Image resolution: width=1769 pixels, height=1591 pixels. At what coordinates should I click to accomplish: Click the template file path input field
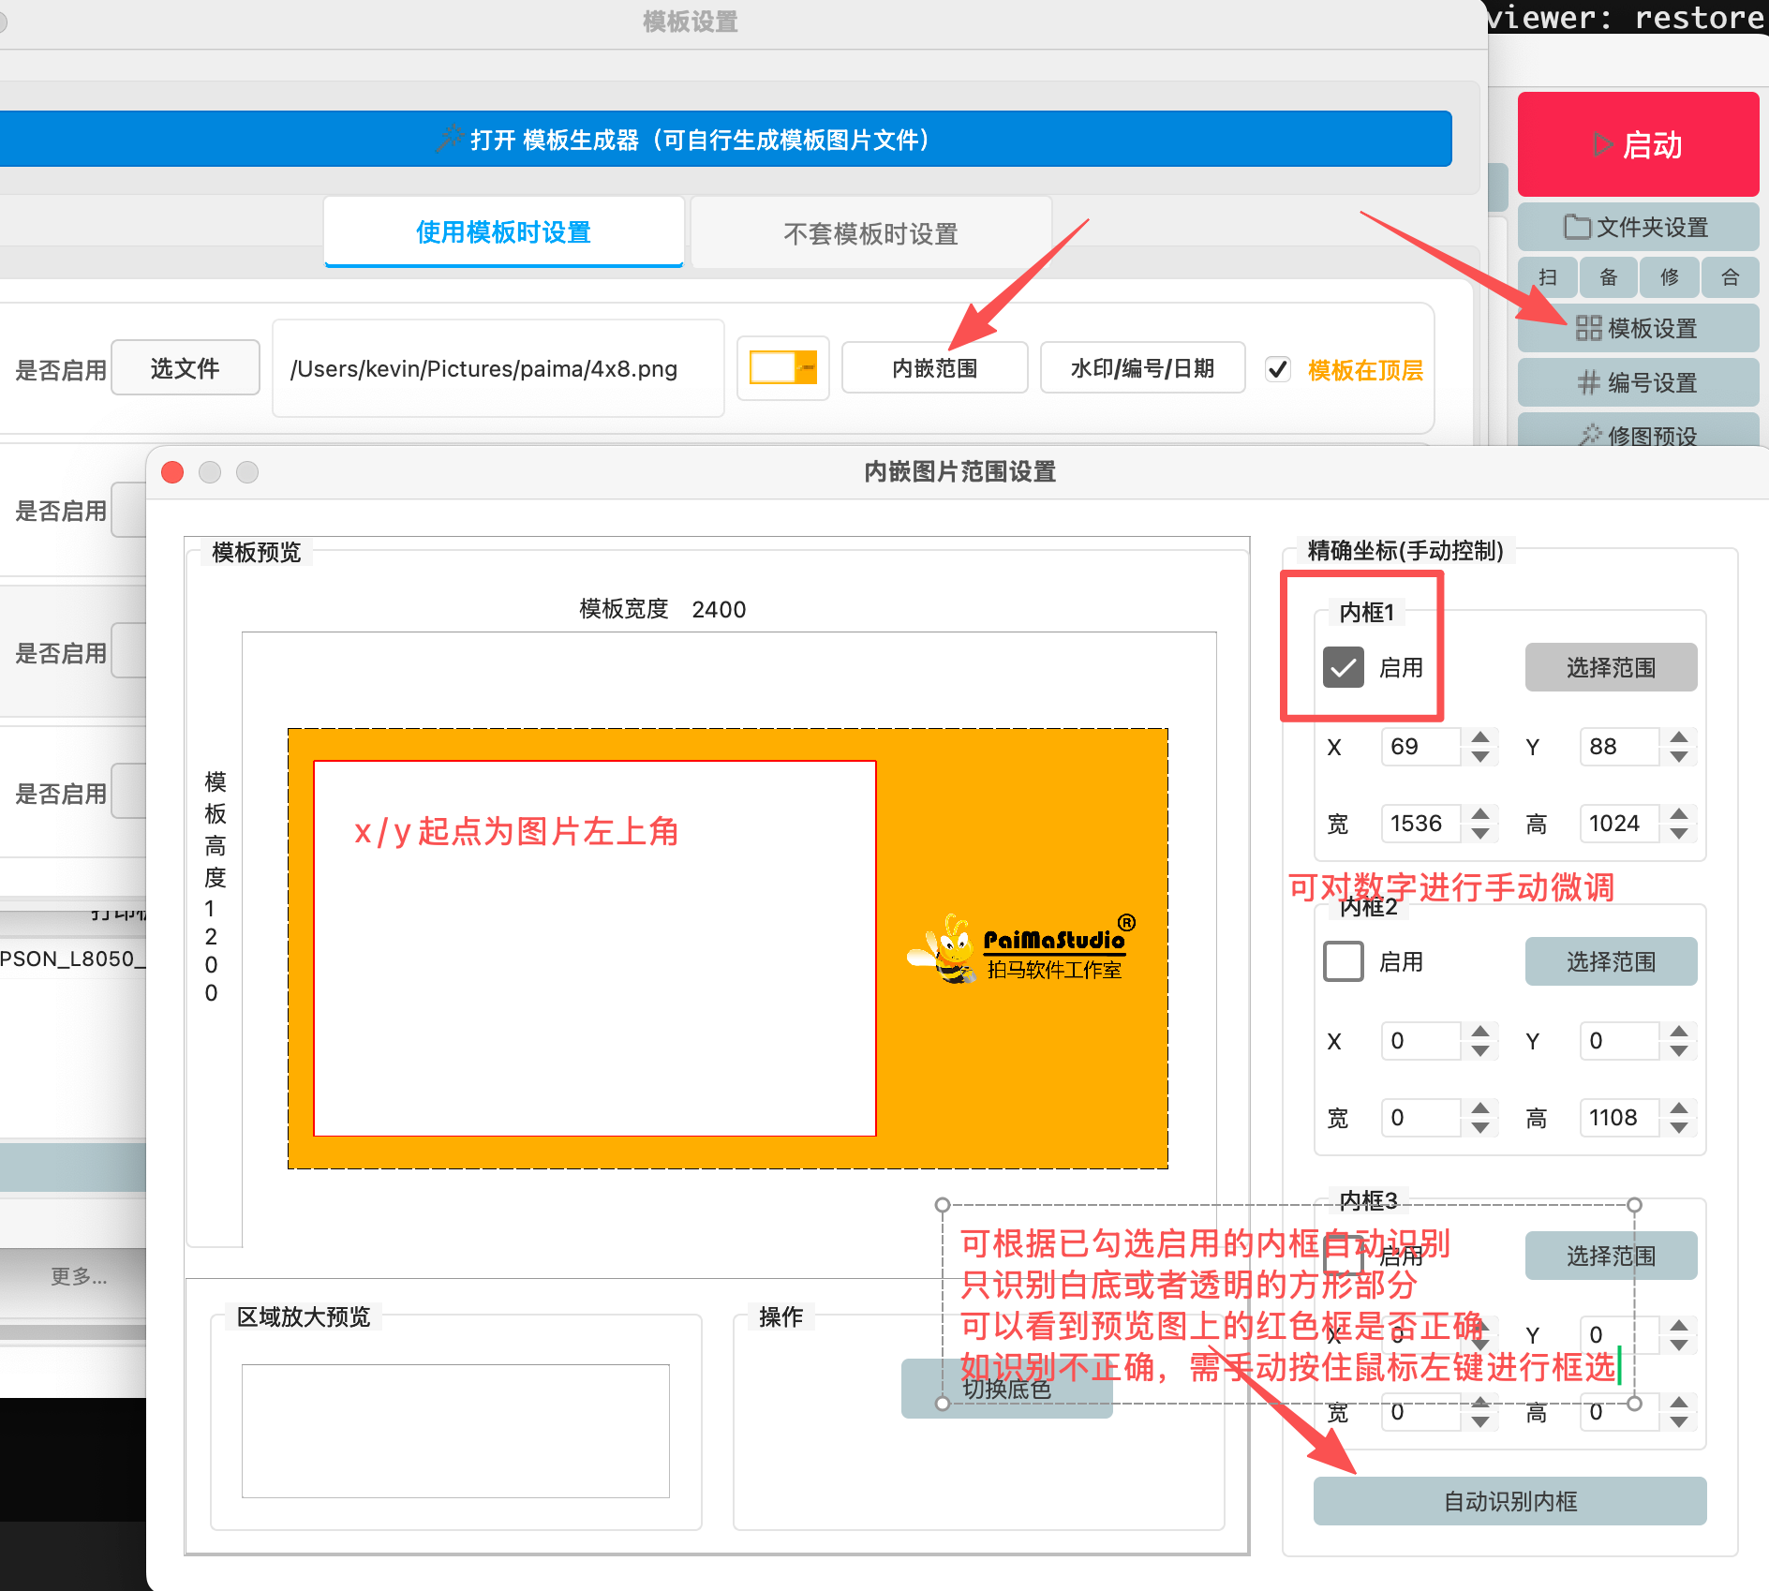click(498, 368)
